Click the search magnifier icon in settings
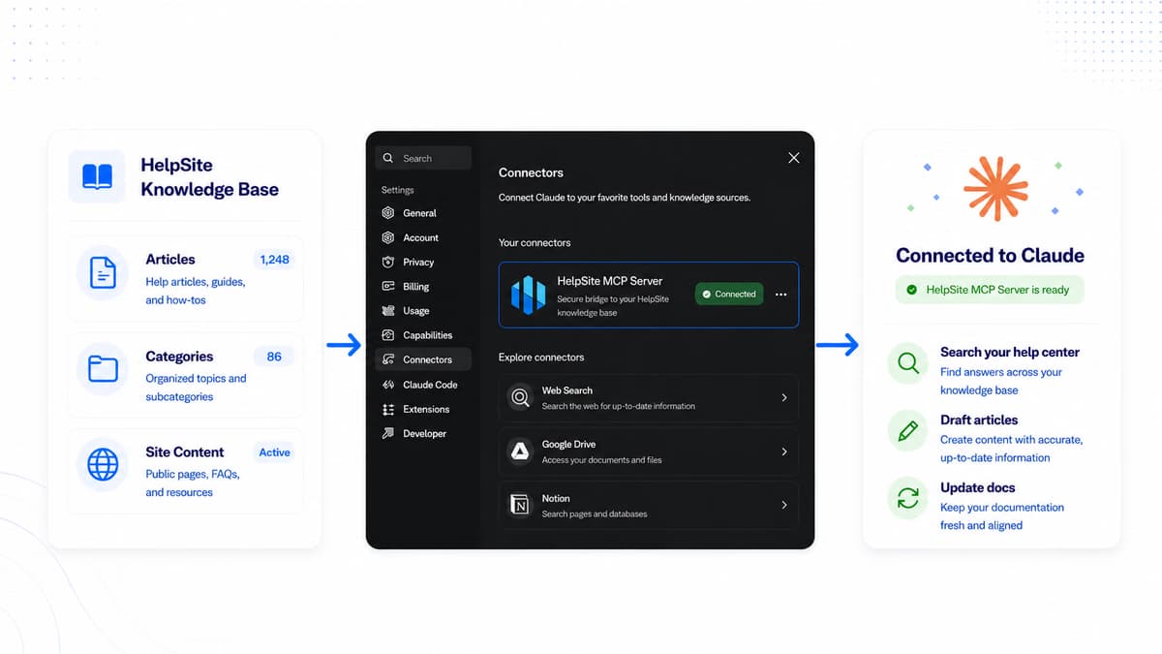This screenshot has height=654, width=1162. click(388, 158)
